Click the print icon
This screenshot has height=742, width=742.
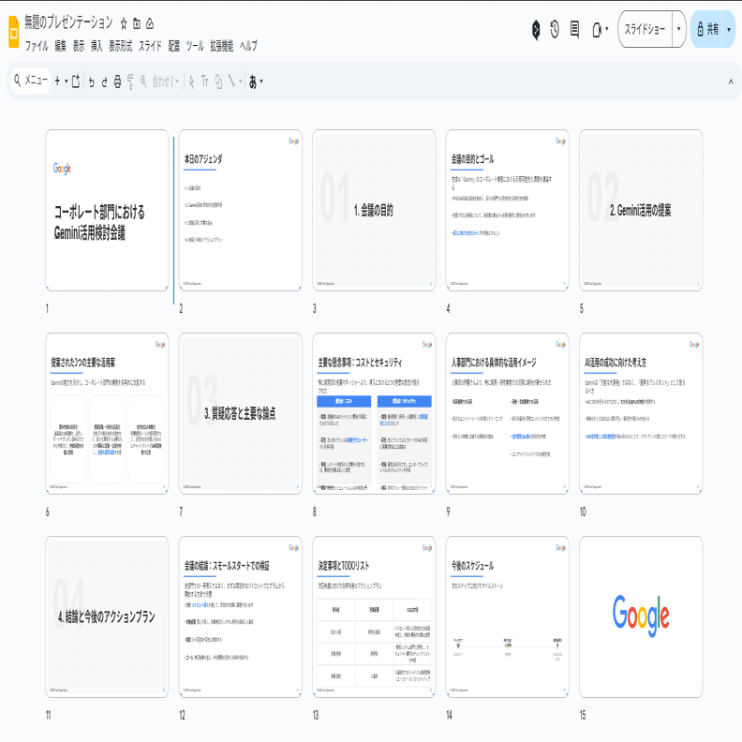(117, 82)
